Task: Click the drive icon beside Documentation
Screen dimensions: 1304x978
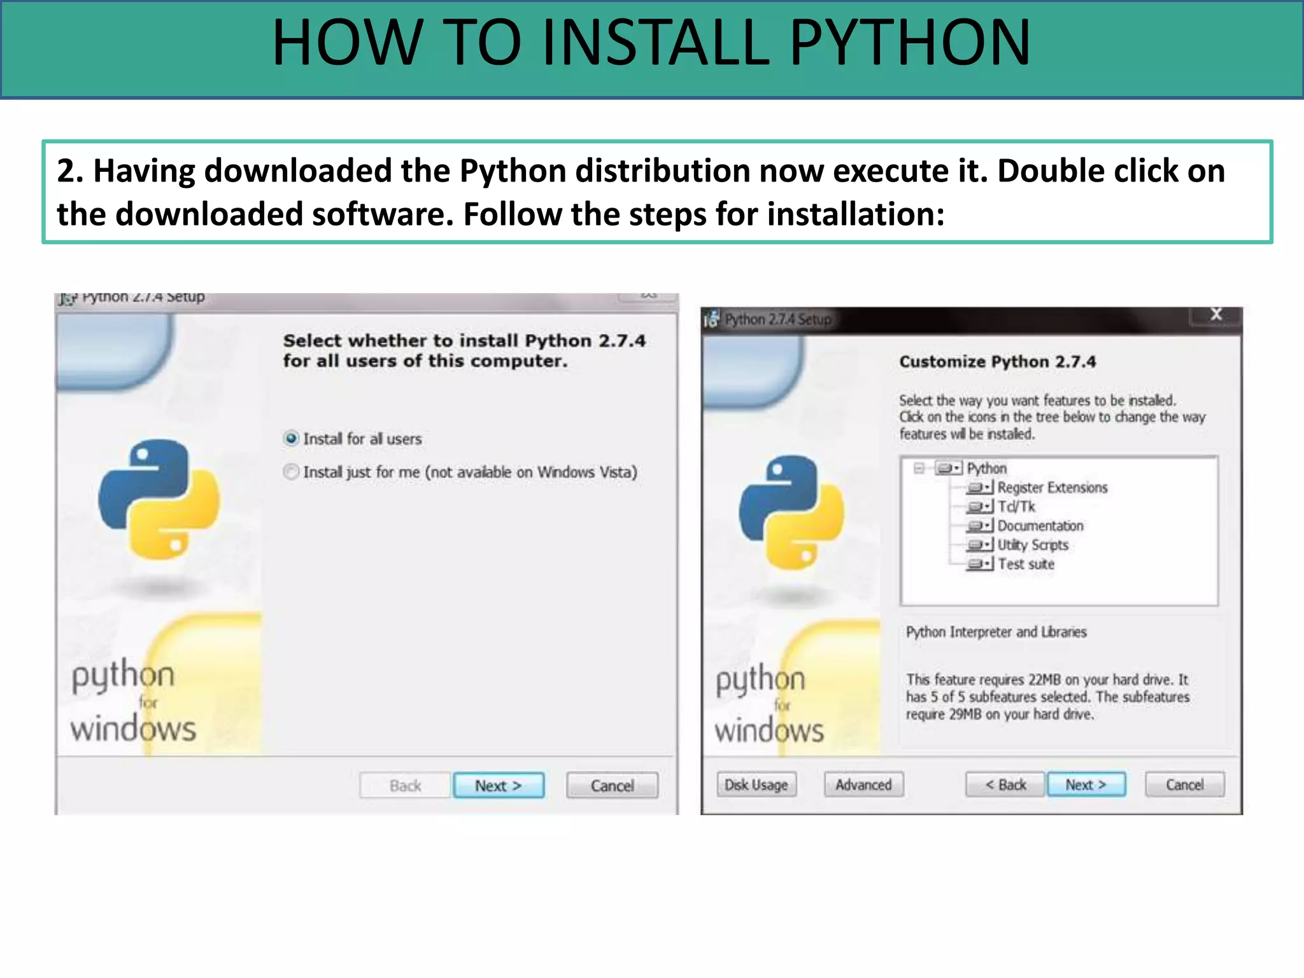Action: pos(979,526)
